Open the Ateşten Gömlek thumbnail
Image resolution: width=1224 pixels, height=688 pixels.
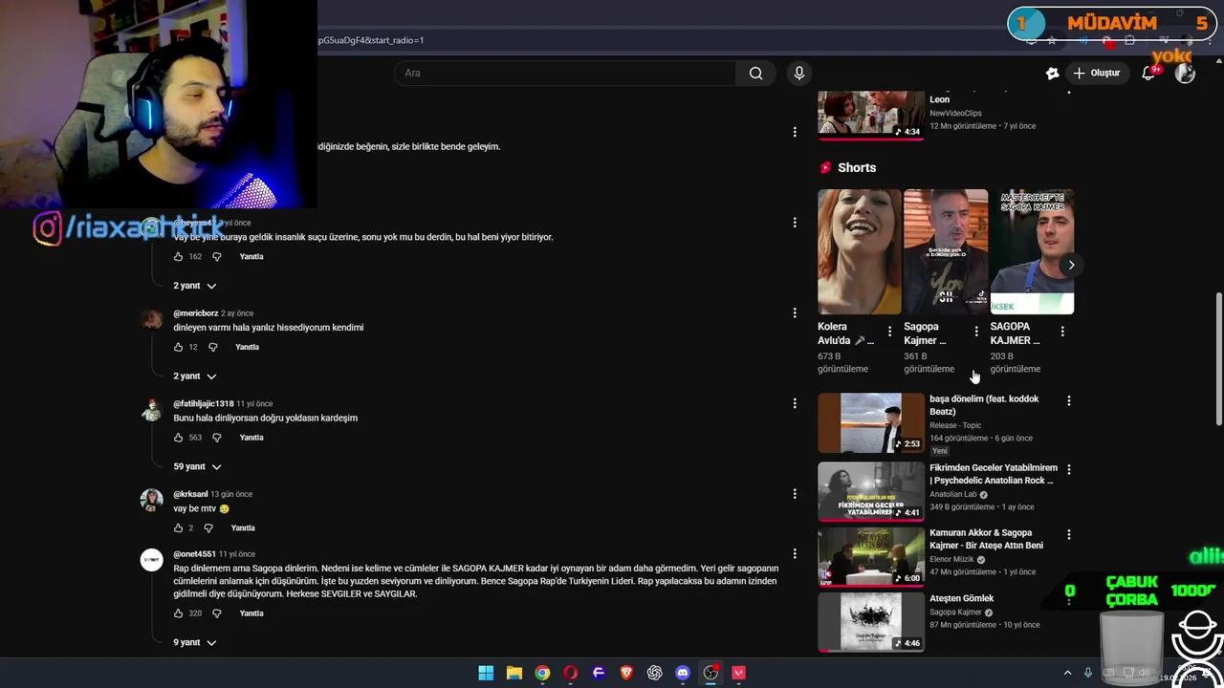coord(871,622)
